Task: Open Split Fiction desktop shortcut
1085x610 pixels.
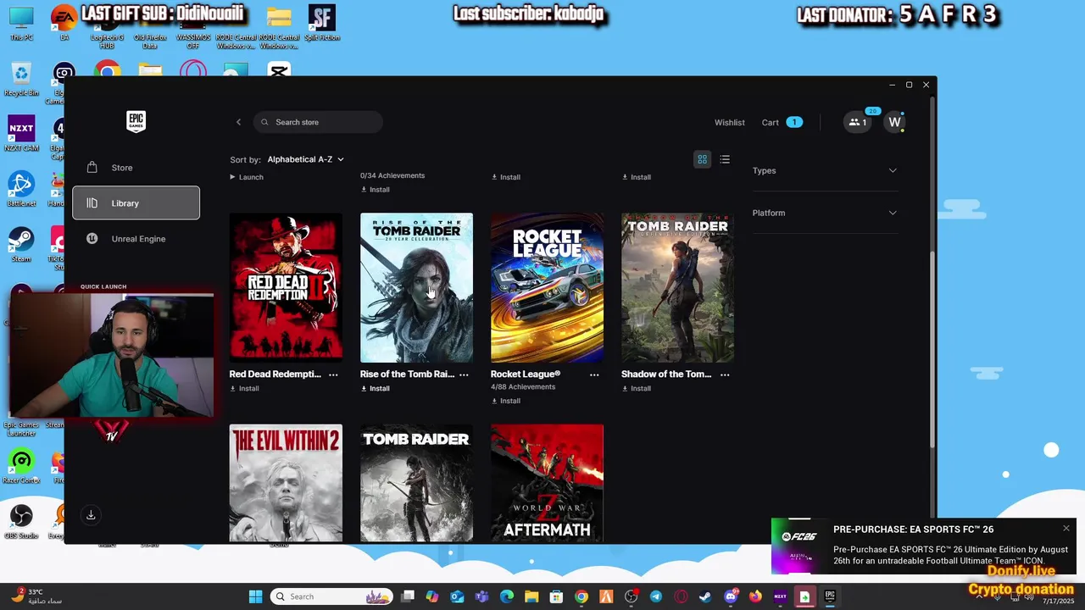Action: click(321, 23)
